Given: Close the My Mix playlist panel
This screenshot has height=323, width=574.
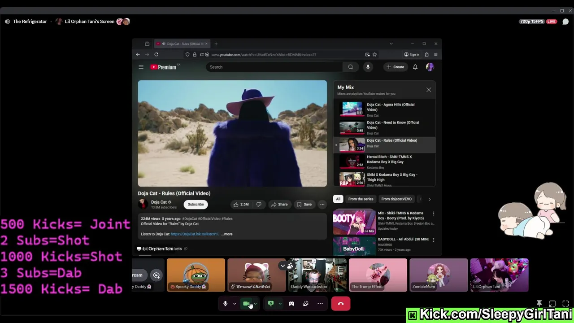Looking at the screenshot, I should tap(429, 90).
